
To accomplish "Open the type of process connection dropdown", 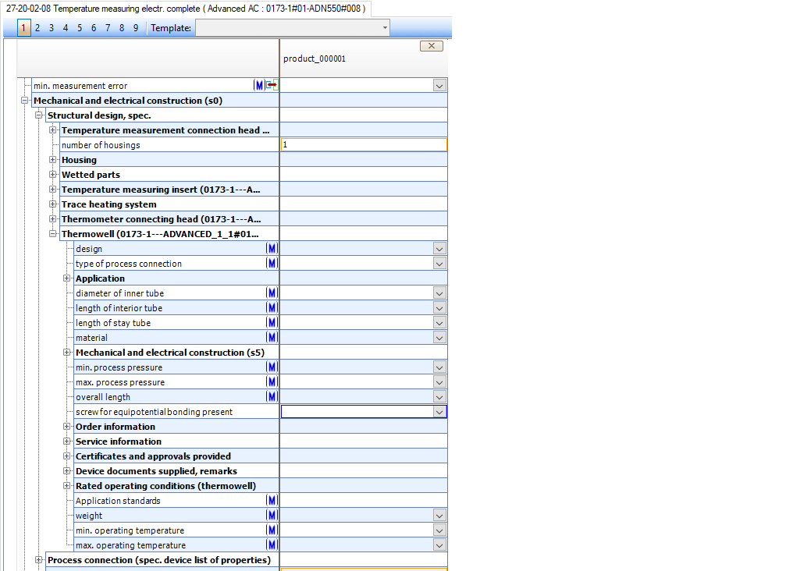I will (439, 264).
